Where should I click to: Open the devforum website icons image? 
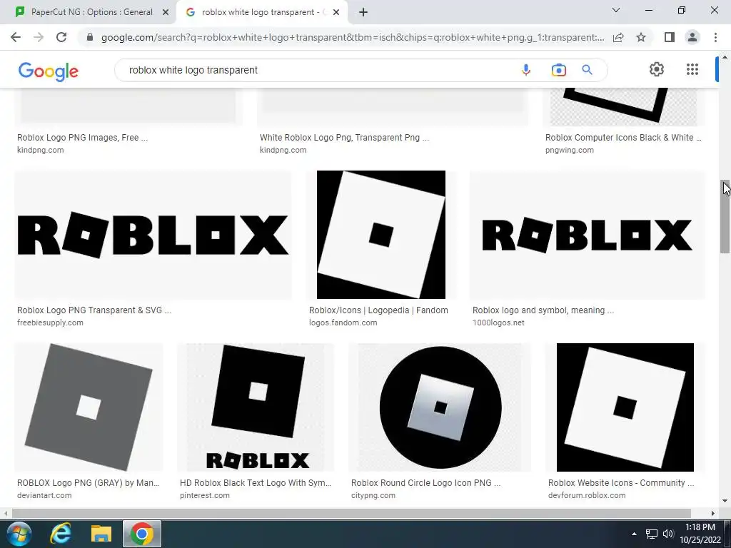point(625,407)
